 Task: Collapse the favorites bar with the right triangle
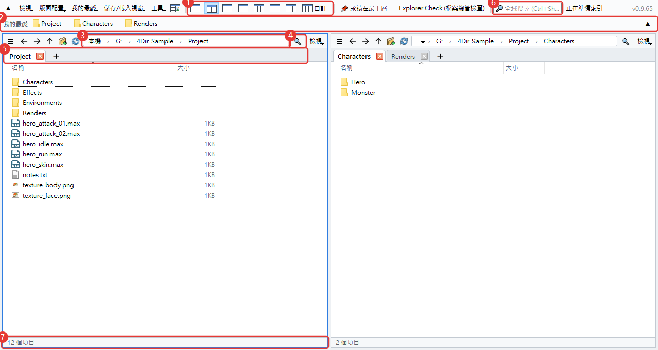[648, 24]
